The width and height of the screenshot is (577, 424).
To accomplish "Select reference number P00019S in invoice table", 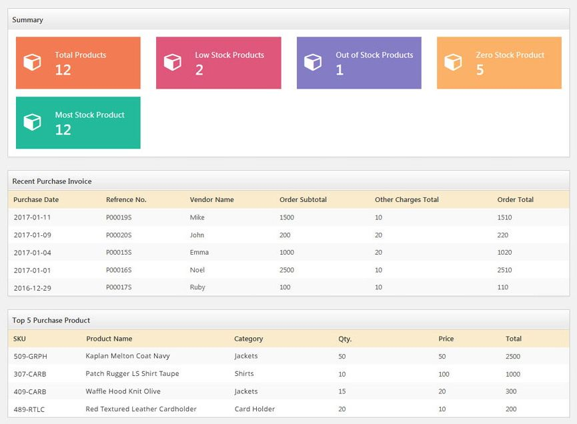I will [x=119, y=217].
